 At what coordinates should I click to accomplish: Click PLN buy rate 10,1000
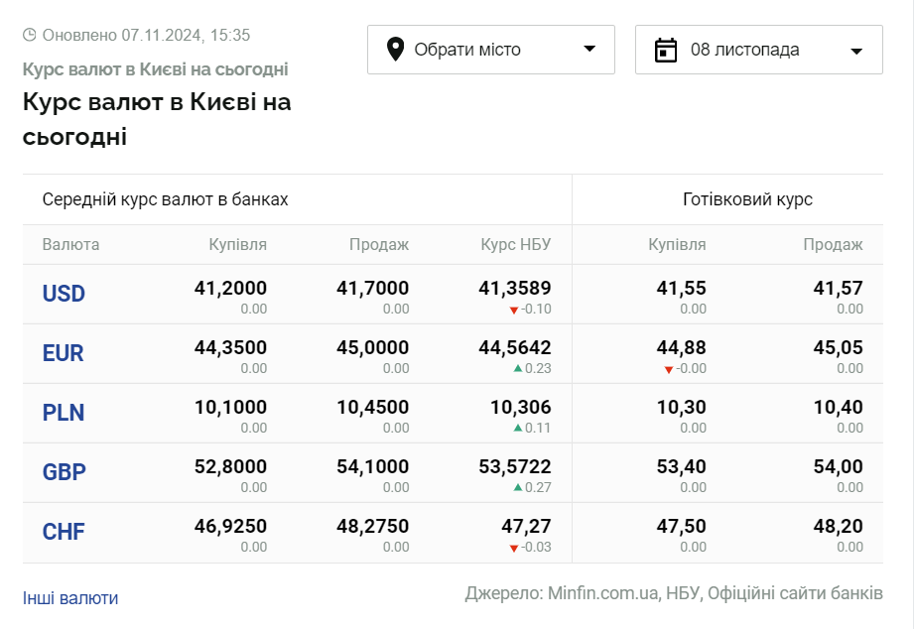(230, 407)
